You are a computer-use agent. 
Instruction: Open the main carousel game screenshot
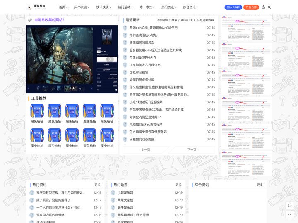[x=72, y=59]
